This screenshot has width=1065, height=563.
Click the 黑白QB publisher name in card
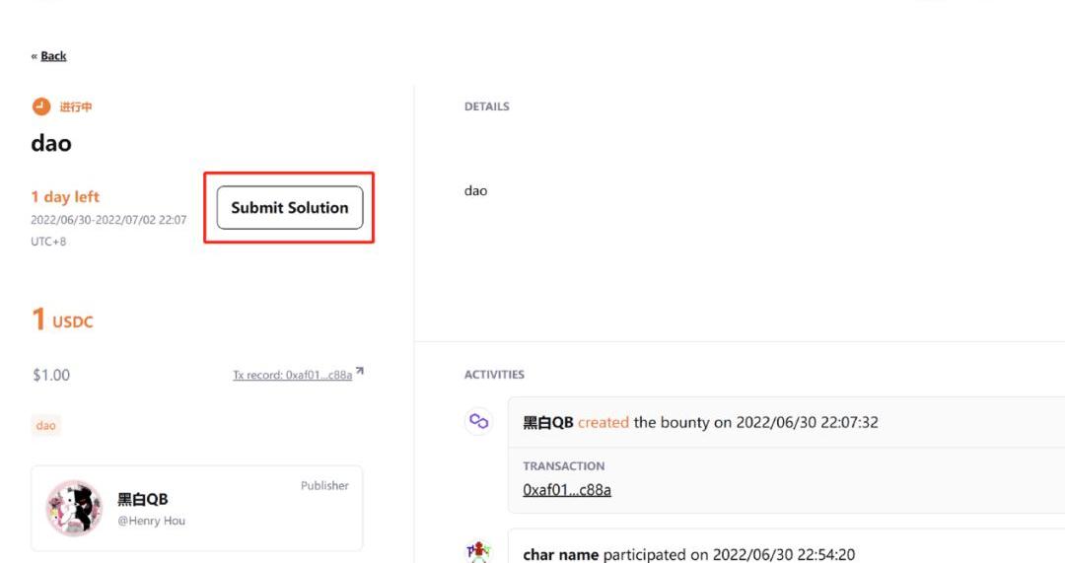[143, 499]
